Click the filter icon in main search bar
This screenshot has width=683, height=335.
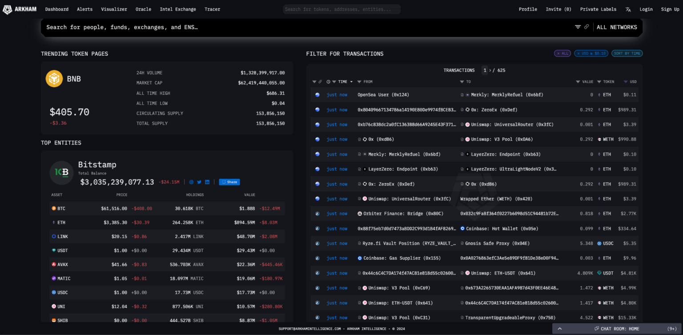(x=578, y=27)
